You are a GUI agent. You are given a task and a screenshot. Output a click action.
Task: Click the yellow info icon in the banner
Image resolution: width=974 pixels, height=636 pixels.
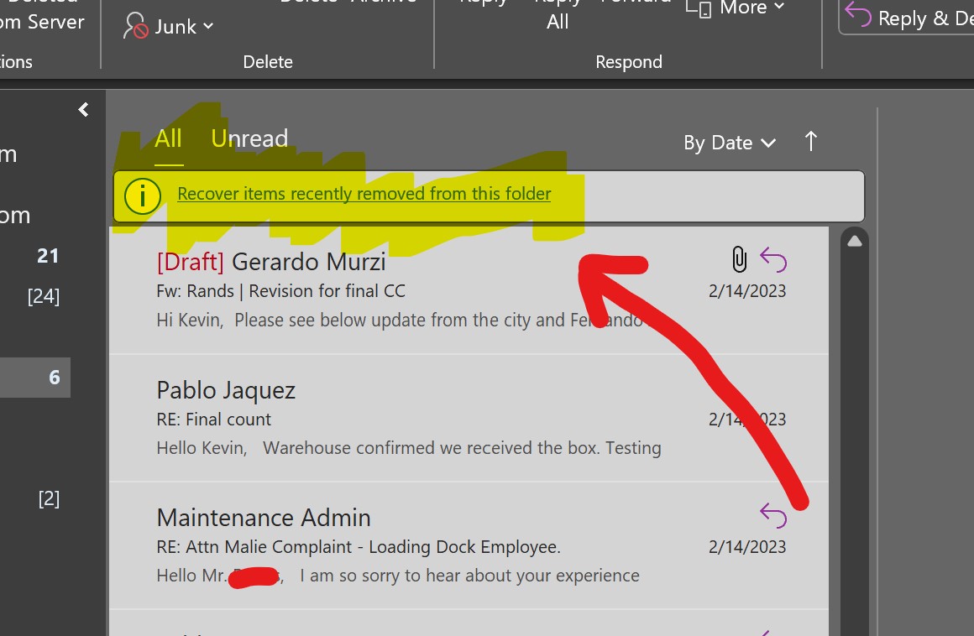coord(142,196)
